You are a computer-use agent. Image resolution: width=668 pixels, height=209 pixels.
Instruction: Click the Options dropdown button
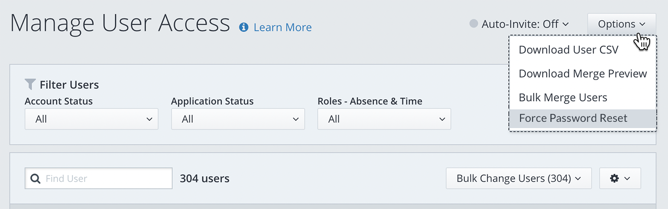click(x=621, y=24)
